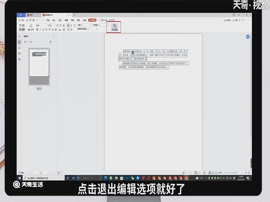
Task: Center align the text
Action: coord(71,25)
